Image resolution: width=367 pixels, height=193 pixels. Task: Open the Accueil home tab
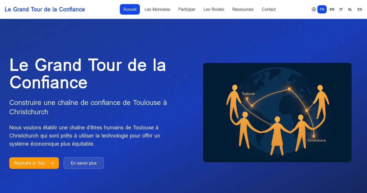click(130, 9)
